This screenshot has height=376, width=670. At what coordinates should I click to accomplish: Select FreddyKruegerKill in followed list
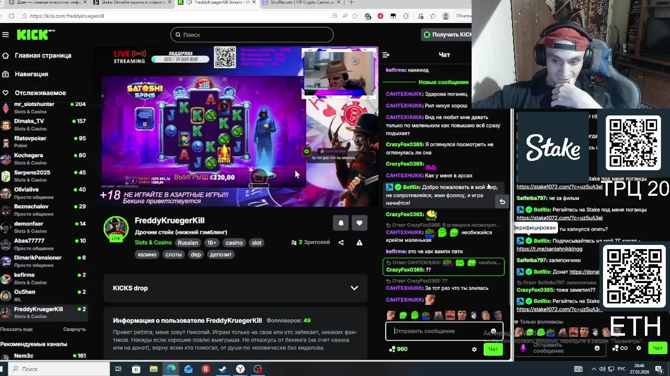pos(44,312)
